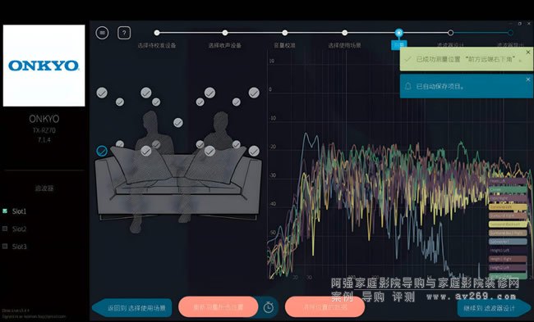
Task: Click the bell icon in auto-save notification
Action: (408, 86)
